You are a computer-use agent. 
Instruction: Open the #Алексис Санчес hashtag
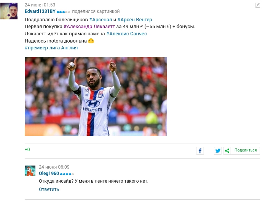point(126,33)
